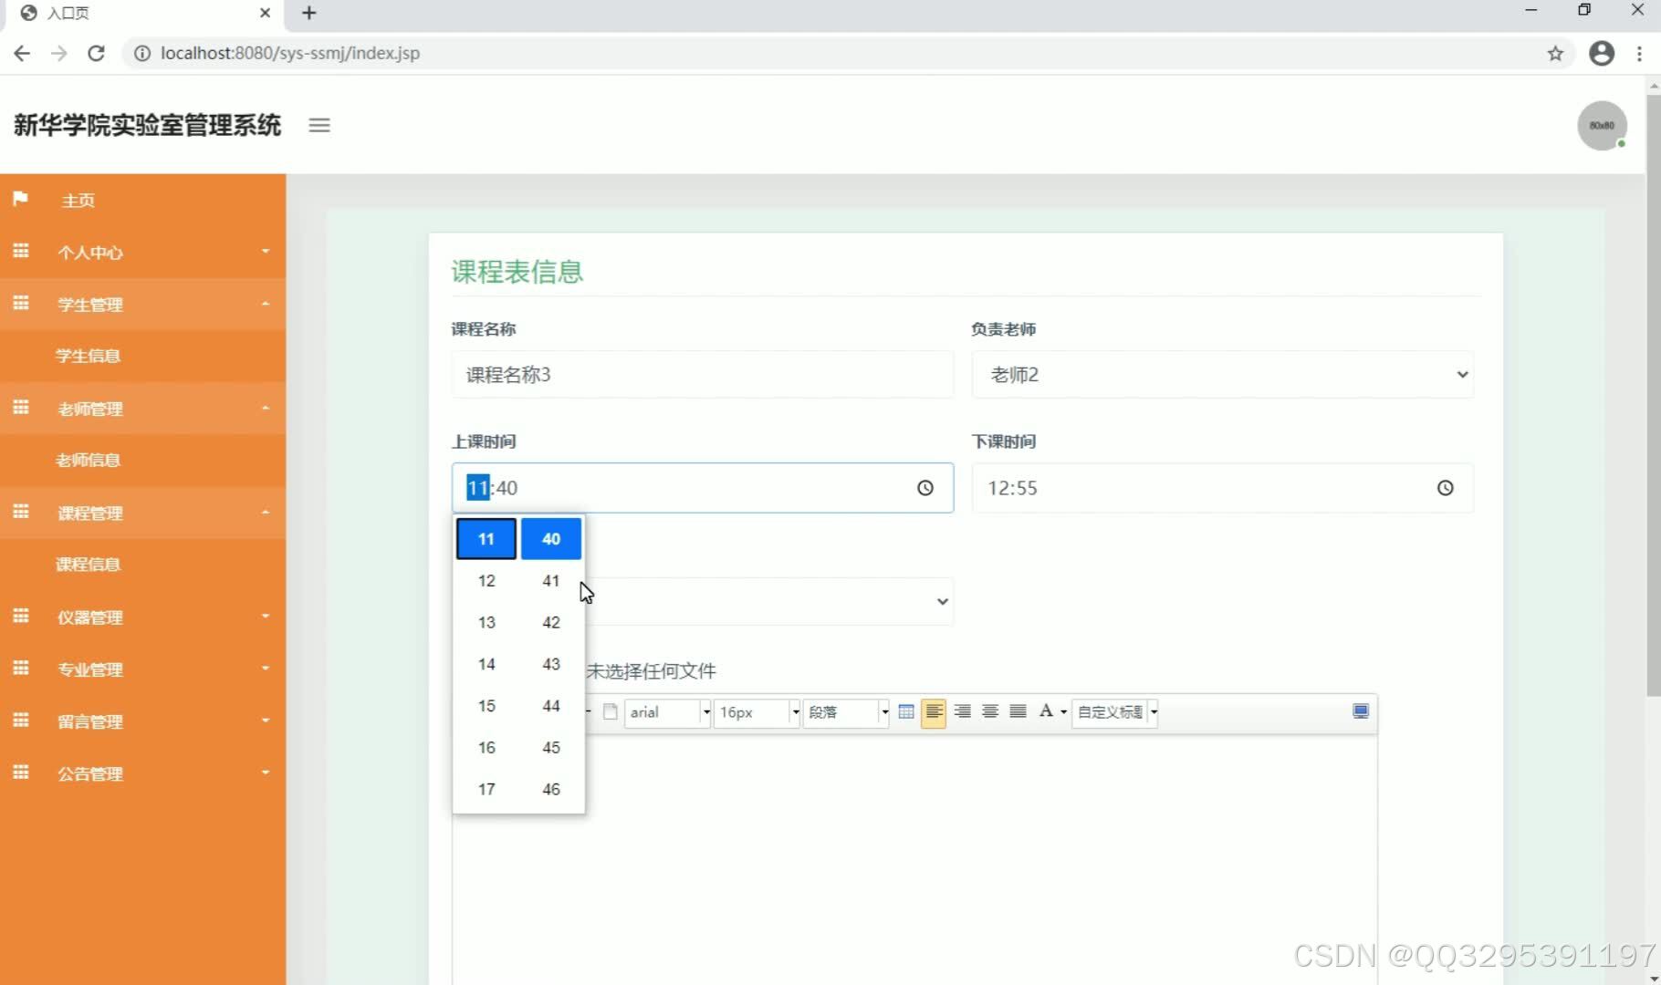Open the 段落 paragraph format dropdown
1661x985 pixels.
pyautogui.click(x=846, y=712)
